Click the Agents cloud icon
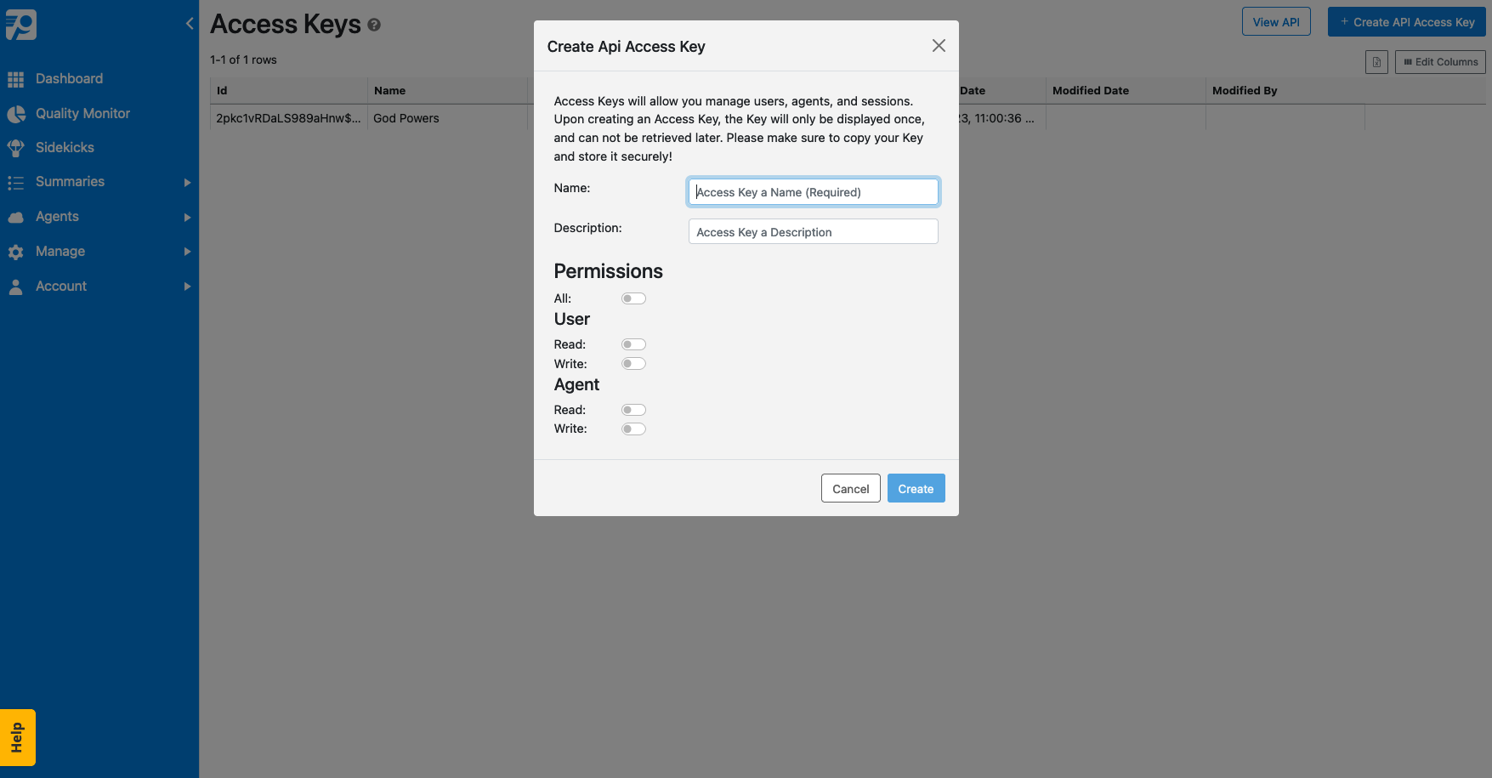This screenshot has width=1492, height=778. coord(17,216)
